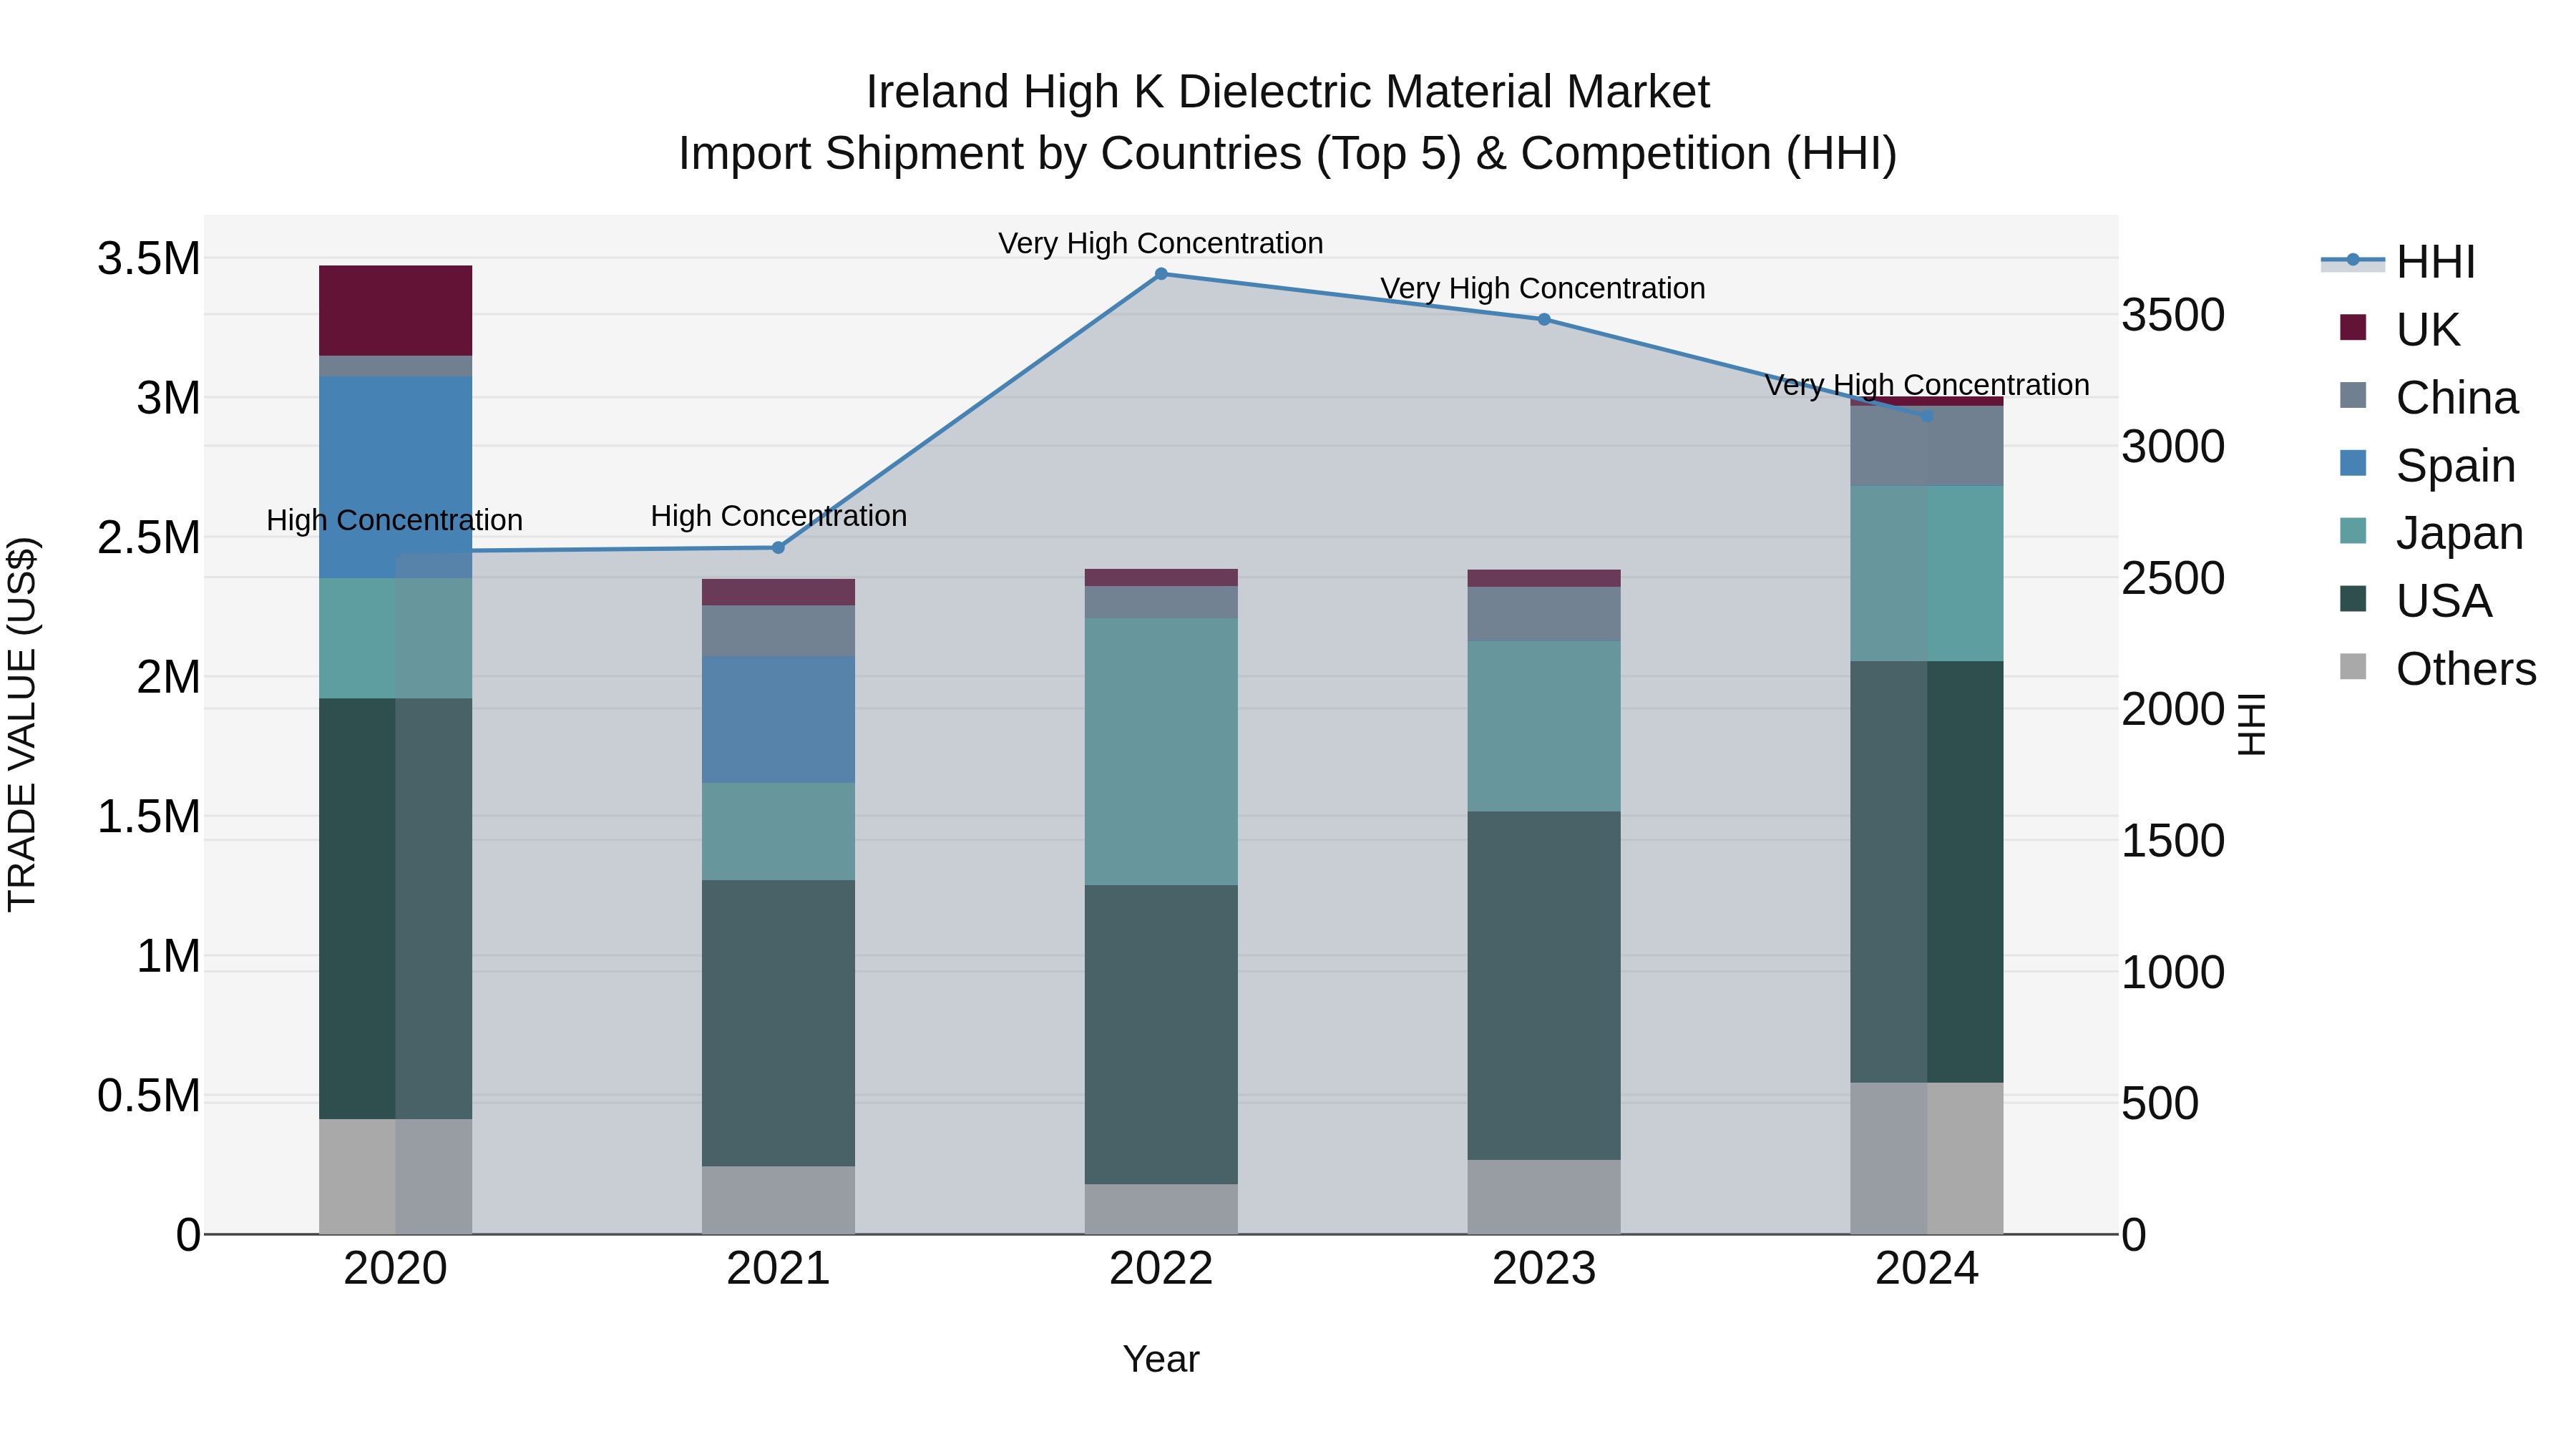2576x1449 pixels.
Task: Click the 2.5M left axis tick label
Action: 149,538
